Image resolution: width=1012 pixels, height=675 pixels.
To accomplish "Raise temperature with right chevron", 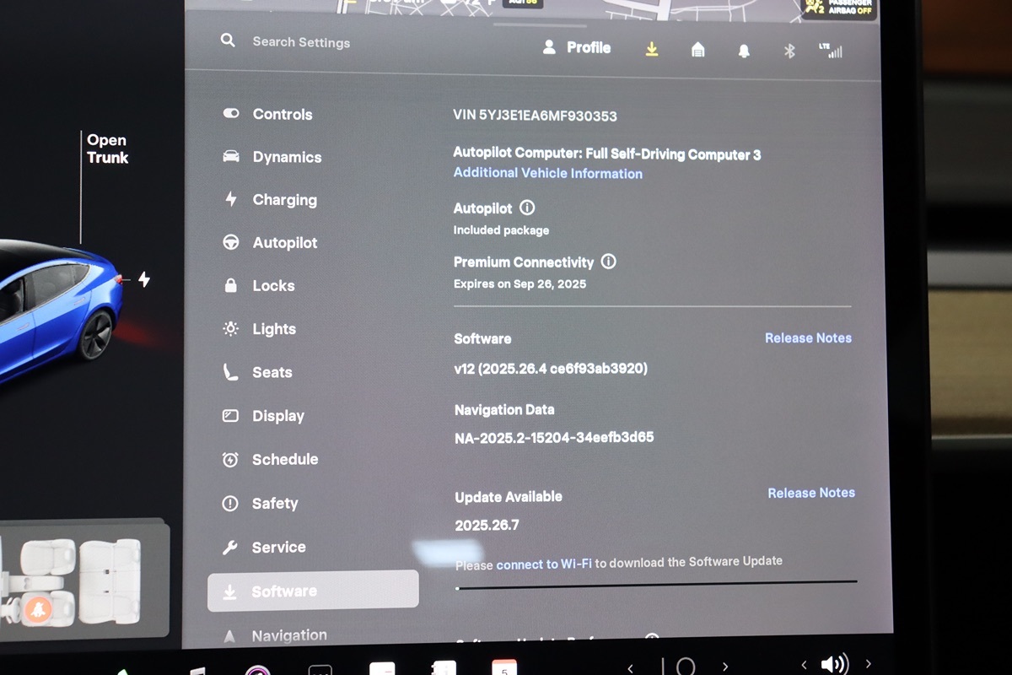I will [x=724, y=667].
